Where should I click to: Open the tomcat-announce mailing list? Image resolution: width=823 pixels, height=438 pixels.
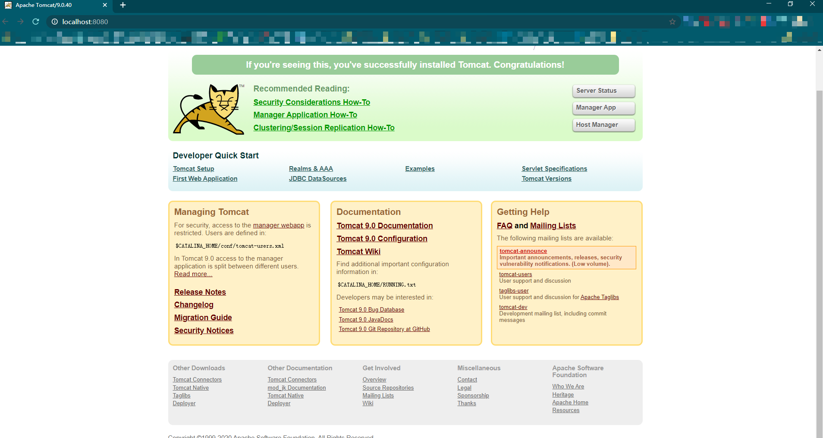(523, 251)
